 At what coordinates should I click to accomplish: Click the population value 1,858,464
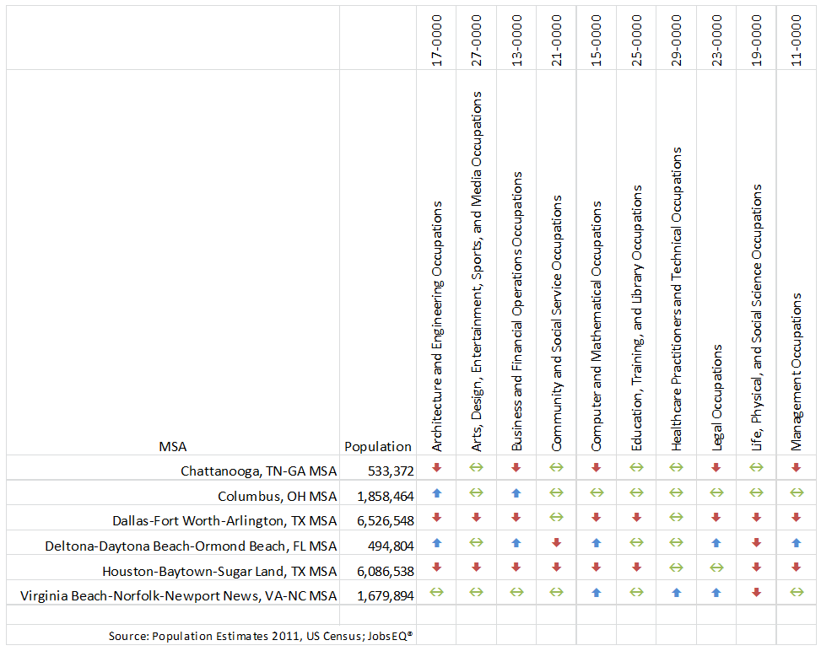(x=386, y=496)
